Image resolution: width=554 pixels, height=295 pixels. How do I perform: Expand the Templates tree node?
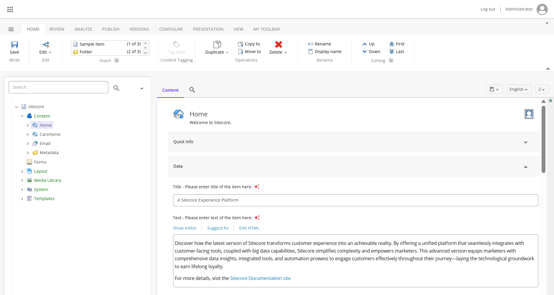[x=22, y=199]
